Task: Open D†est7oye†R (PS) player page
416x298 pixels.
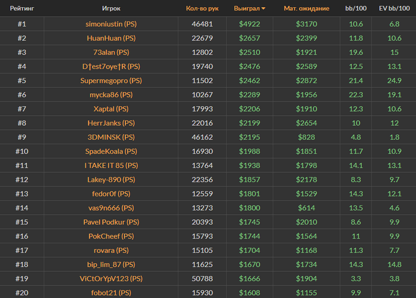Action: [111, 66]
